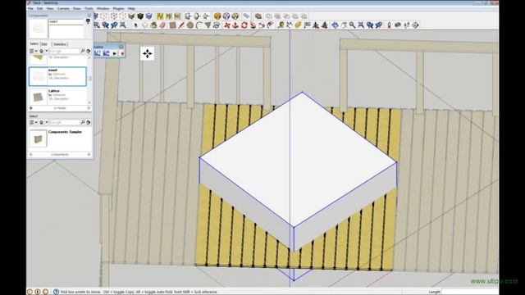The height and width of the screenshot is (295, 525).
Task: Activate the Look Around eye tool
Action: point(398,25)
